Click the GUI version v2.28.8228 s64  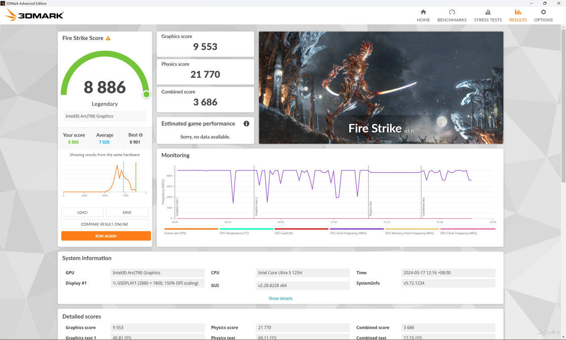pyautogui.click(x=303, y=285)
